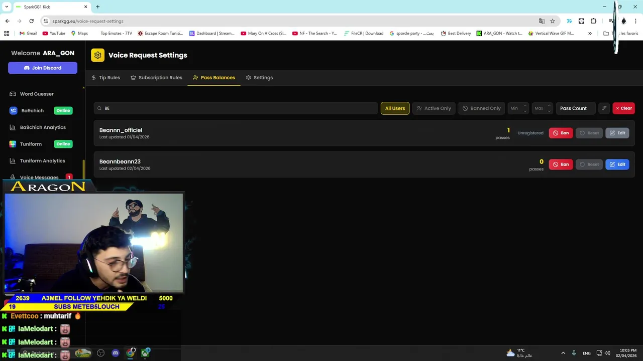Click the sort order icon next to Pass Count
This screenshot has width=643, height=361.
pos(604,108)
